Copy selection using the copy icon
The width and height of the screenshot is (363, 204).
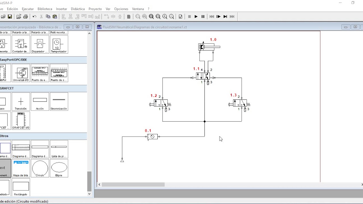[48, 16]
